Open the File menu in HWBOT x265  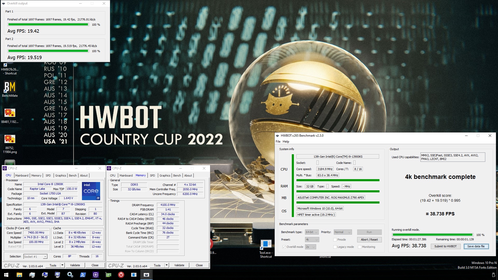278,142
